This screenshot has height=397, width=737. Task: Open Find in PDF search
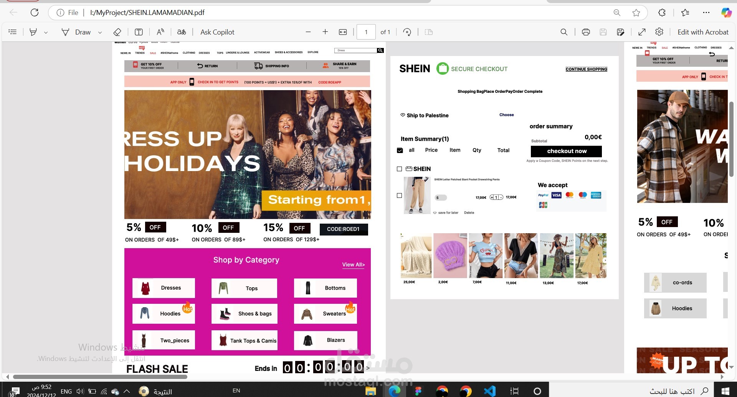point(564,32)
